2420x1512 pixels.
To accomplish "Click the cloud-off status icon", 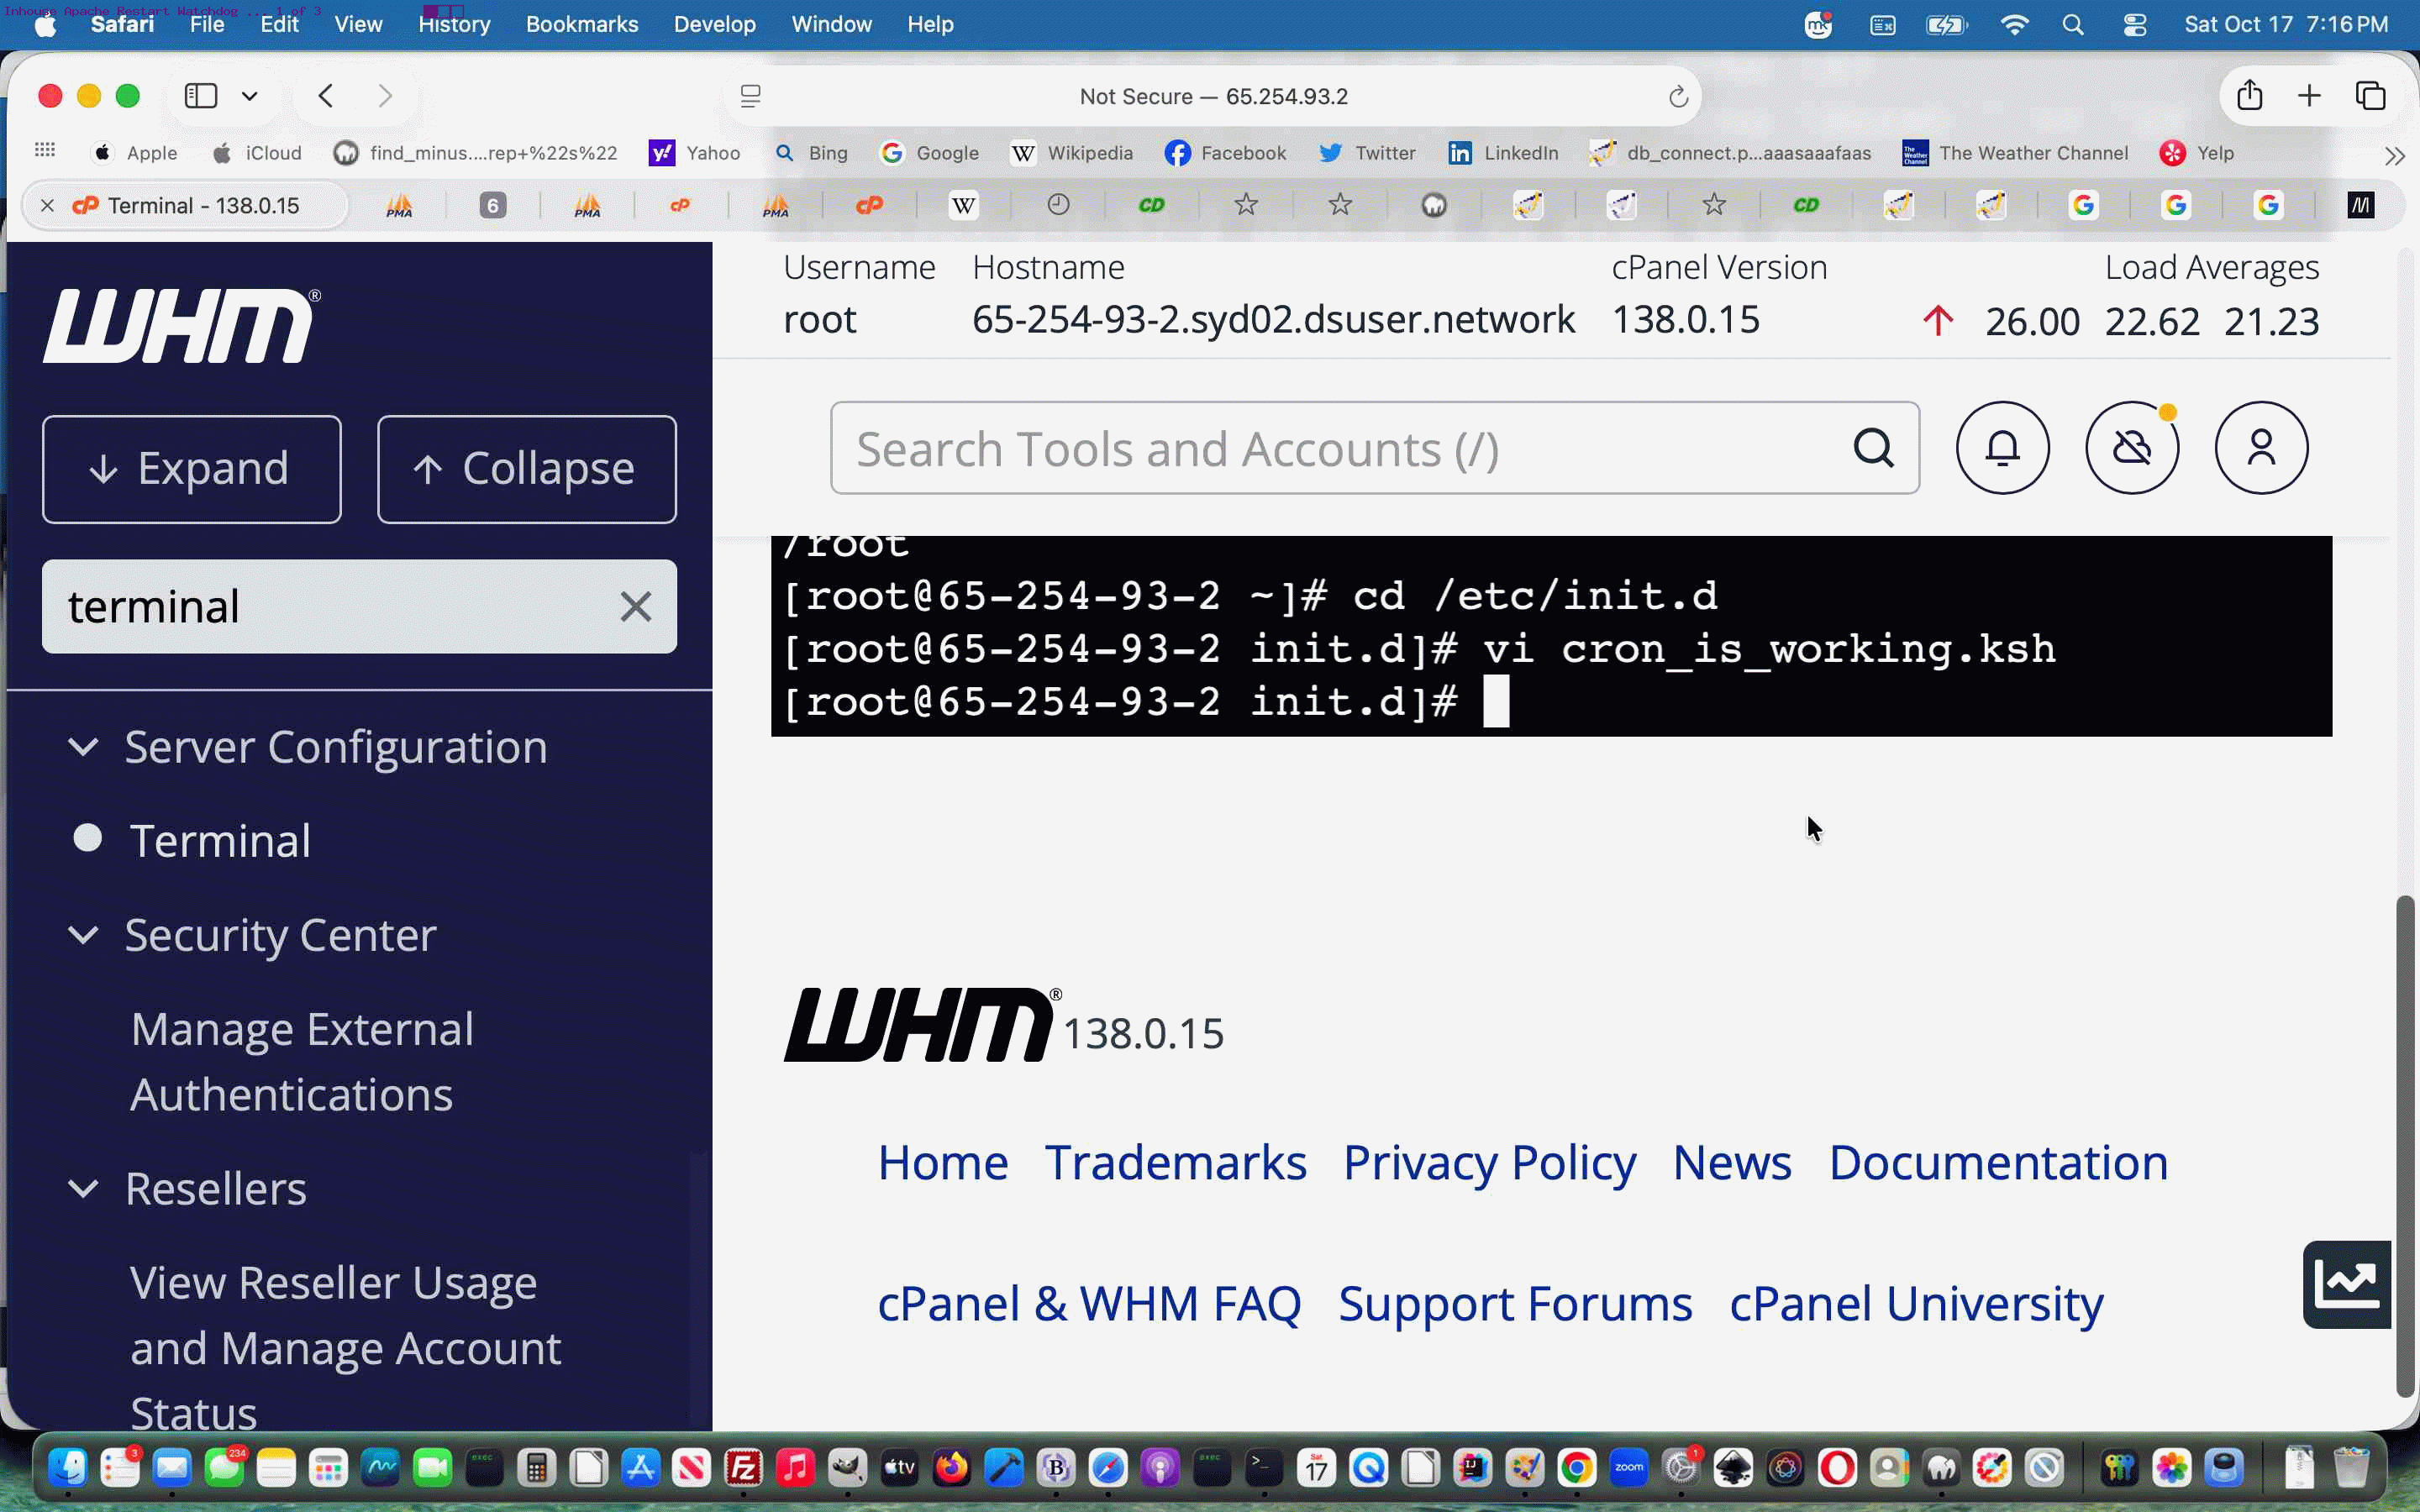I will (x=2132, y=448).
